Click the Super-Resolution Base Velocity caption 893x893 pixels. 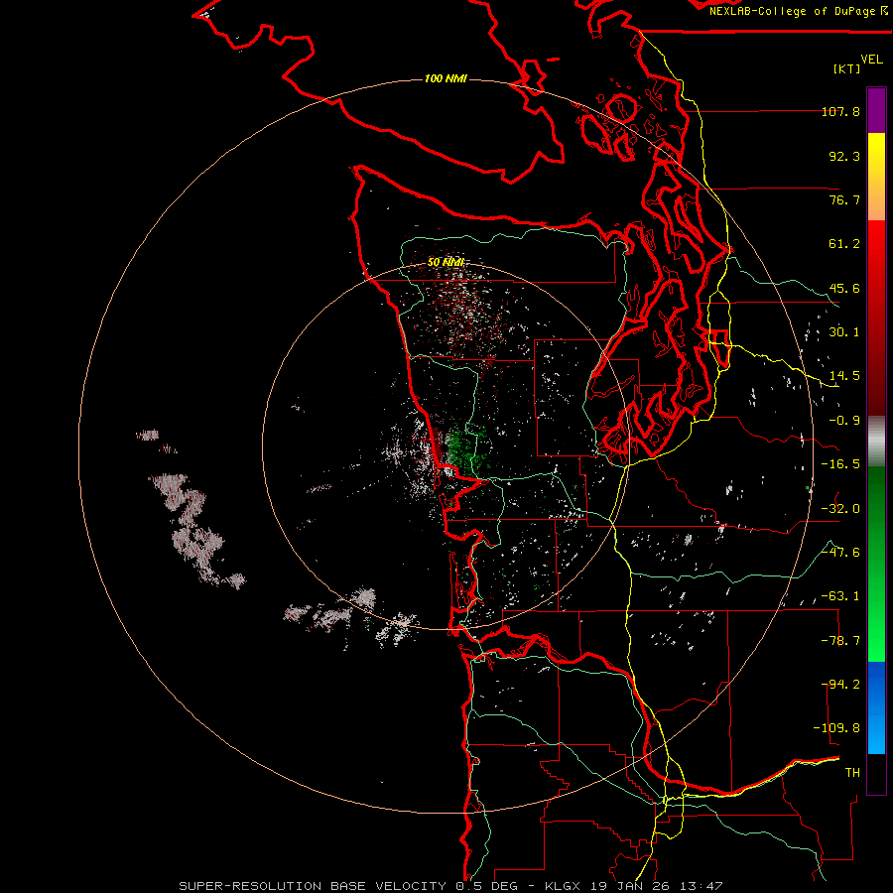450,886
